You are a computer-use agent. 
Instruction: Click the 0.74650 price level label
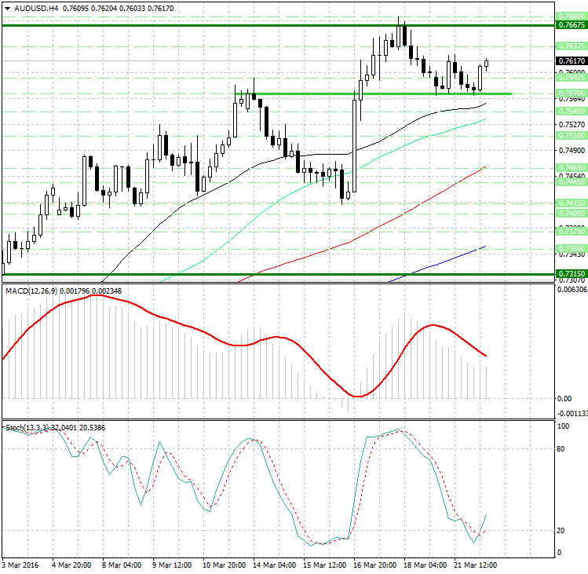tap(572, 168)
